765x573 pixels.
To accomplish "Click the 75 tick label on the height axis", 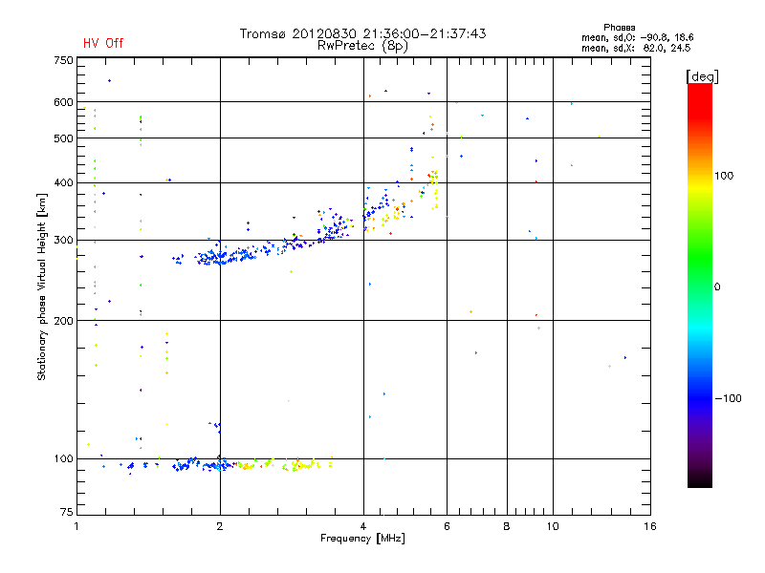I will point(66,514).
